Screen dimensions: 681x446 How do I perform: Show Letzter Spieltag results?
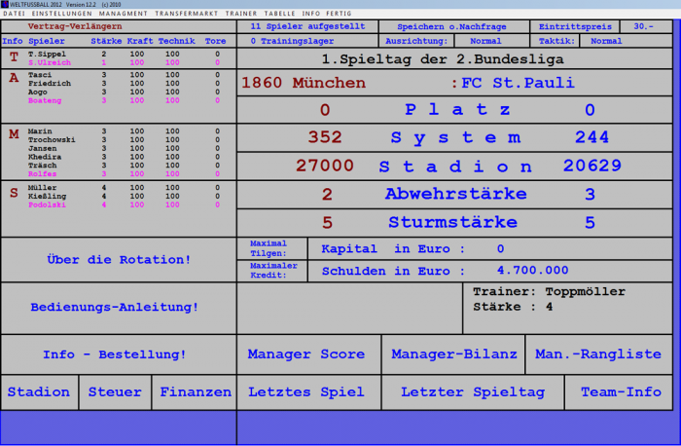pyautogui.click(x=473, y=392)
